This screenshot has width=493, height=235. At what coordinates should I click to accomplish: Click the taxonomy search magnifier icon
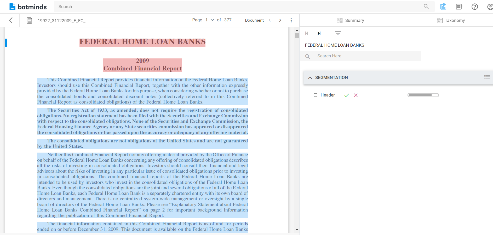coord(307,56)
